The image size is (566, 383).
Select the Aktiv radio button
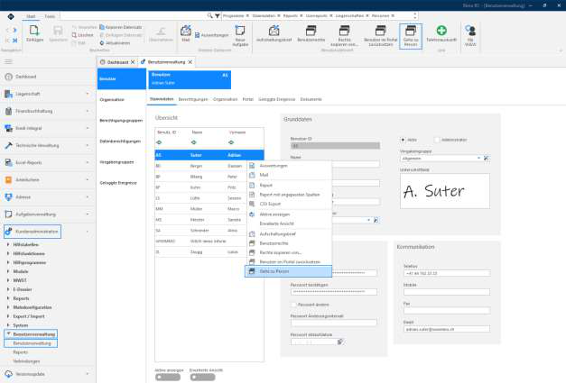coord(403,140)
